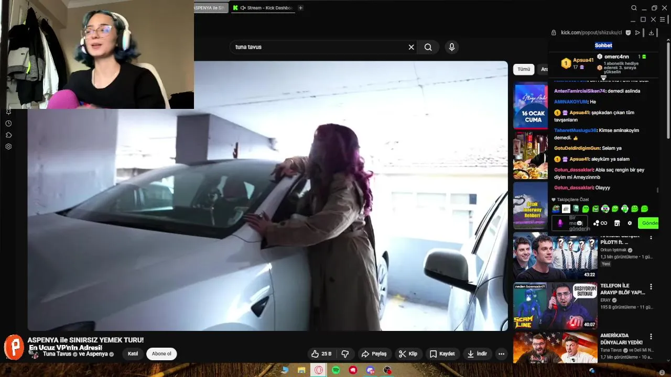This screenshot has width=671, height=377.
Task: Open options menu for the AMERİKA'DA video
Action: (x=651, y=337)
